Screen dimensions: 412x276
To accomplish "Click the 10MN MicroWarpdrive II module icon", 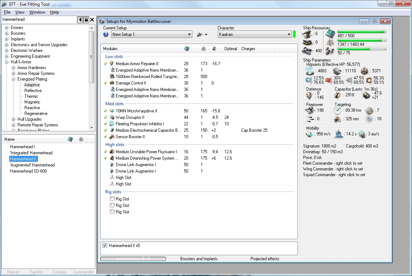I will coord(112,111).
